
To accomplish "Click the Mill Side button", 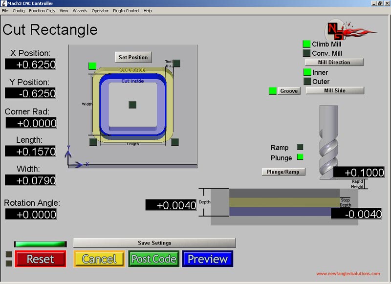I will pyautogui.click(x=335, y=90).
